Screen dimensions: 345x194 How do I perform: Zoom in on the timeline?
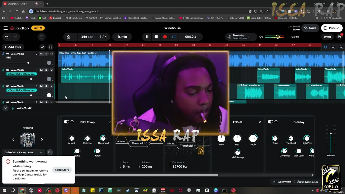[341, 47]
